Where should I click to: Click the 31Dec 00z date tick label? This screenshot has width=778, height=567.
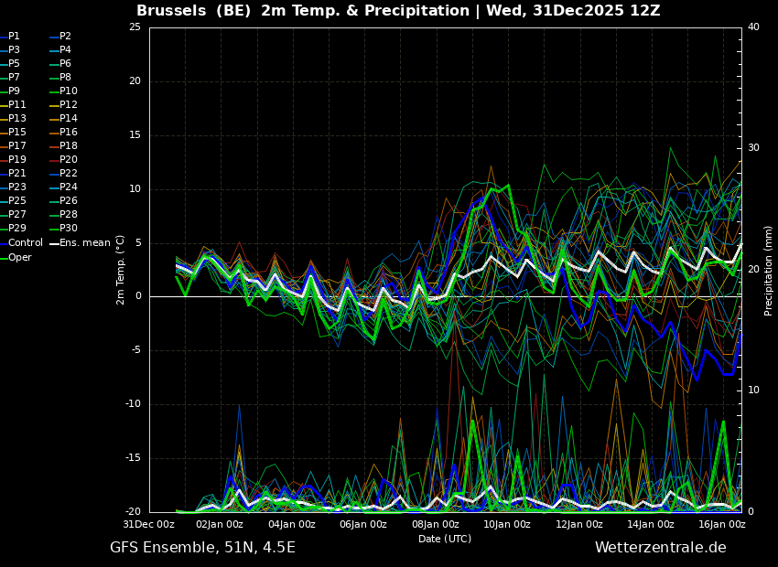(x=150, y=524)
